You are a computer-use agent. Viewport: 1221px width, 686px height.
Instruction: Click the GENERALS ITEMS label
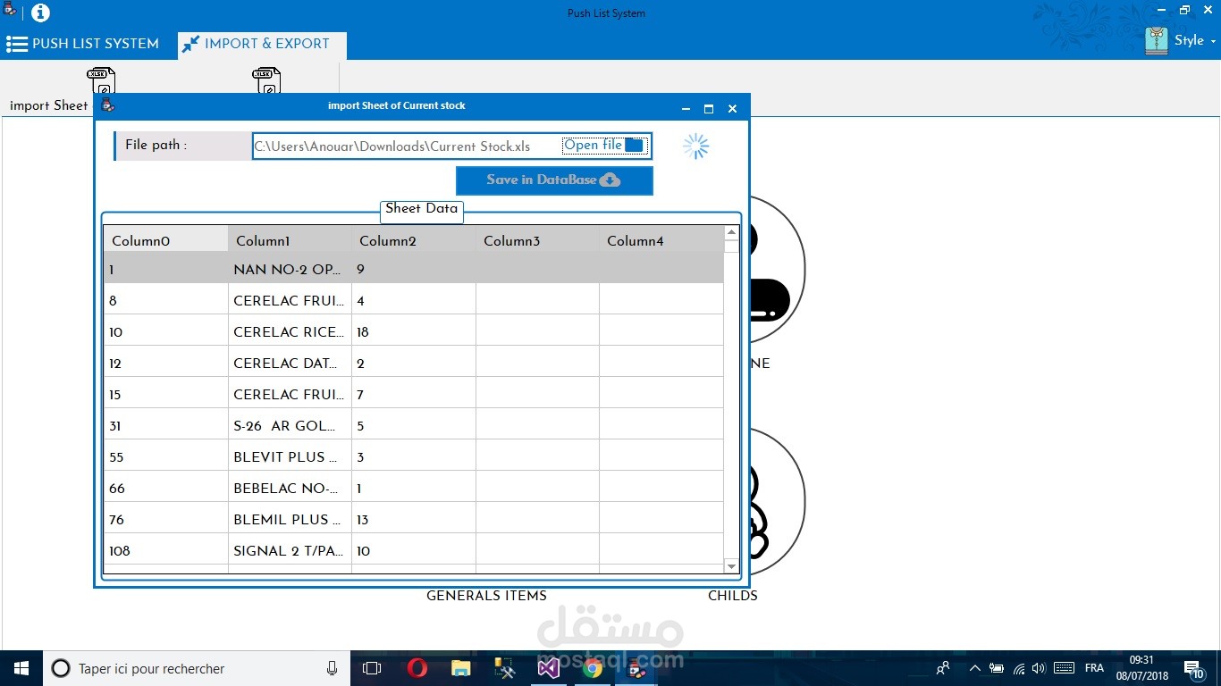coord(486,596)
